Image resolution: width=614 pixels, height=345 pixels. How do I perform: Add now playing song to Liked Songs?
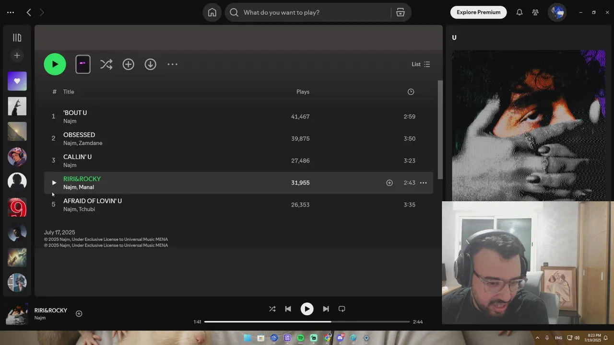pyautogui.click(x=79, y=314)
